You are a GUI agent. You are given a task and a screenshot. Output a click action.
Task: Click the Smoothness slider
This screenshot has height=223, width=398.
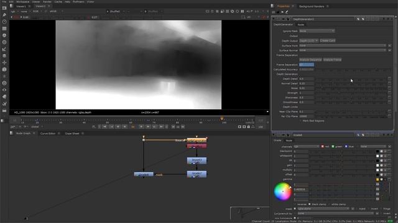pos(351,102)
